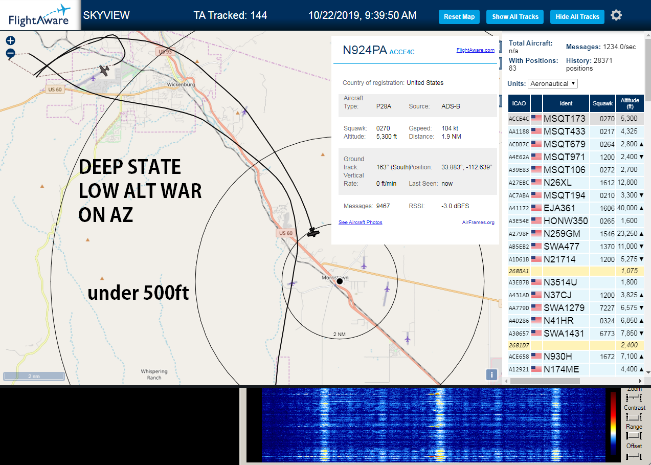Click the N924PA title in info panel
The height and width of the screenshot is (465, 651).
coord(365,50)
